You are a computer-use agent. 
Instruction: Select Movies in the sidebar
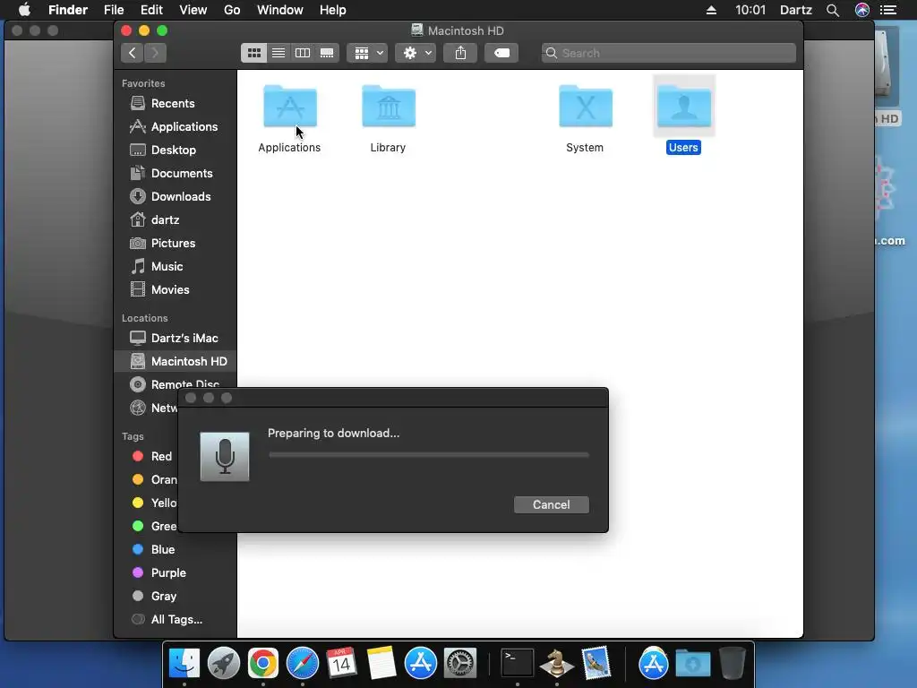[176, 290]
